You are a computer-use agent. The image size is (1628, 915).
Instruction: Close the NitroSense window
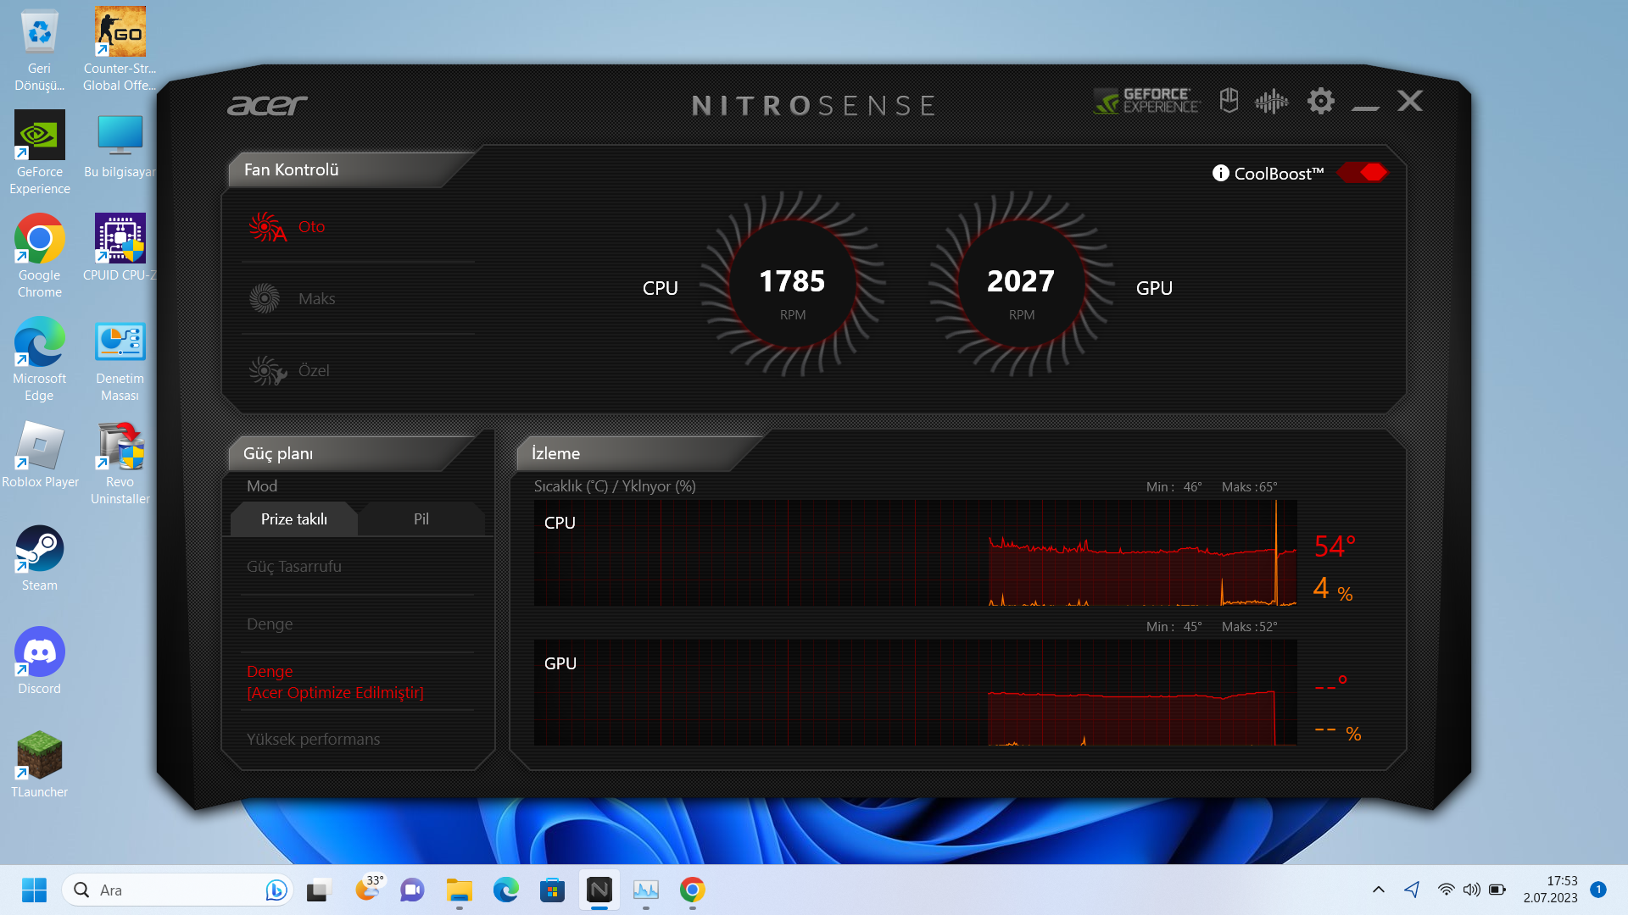tap(1410, 101)
